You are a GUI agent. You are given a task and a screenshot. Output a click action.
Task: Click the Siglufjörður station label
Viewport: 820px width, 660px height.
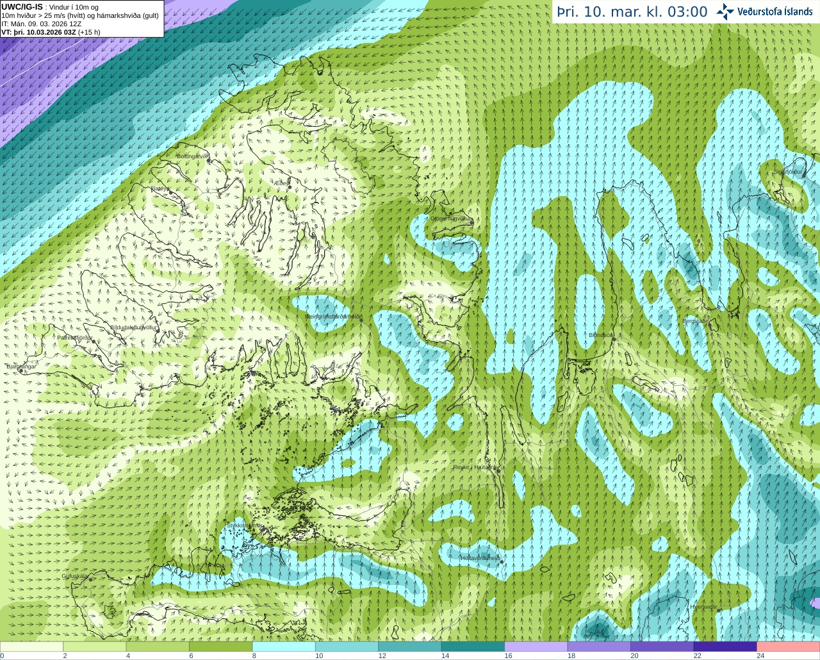(788, 172)
